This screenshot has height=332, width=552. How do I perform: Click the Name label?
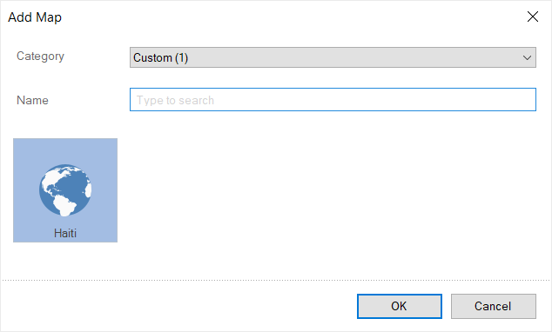(x=32, y=100)
